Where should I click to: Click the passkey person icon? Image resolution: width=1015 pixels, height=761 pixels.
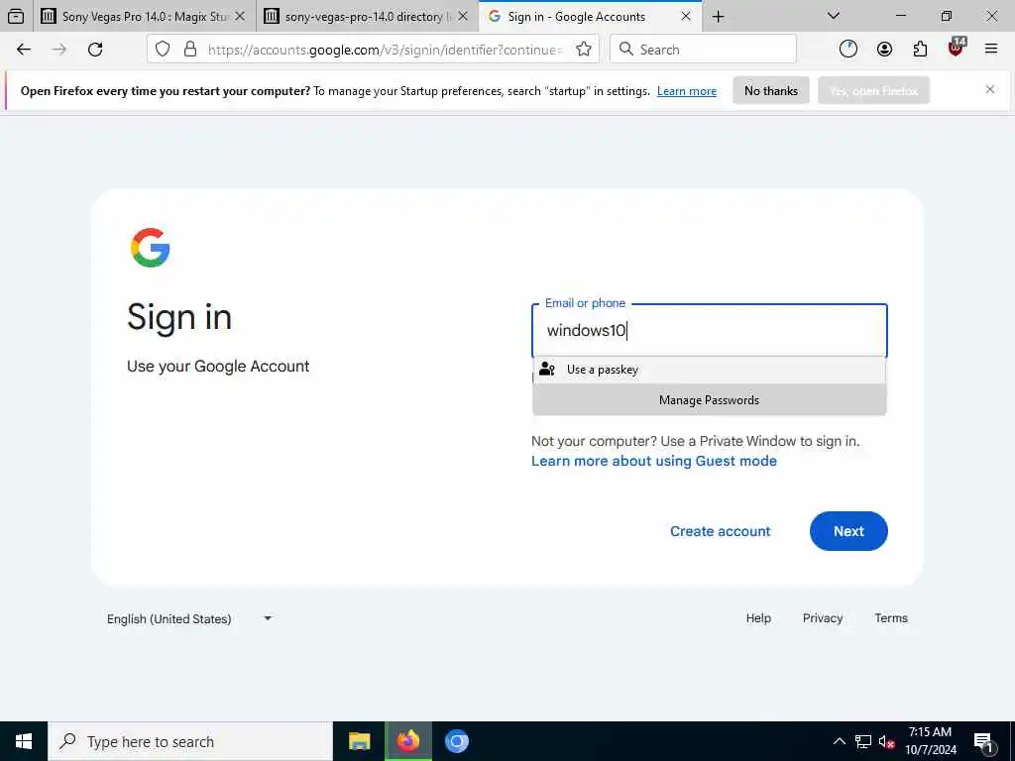click(547, 369)
